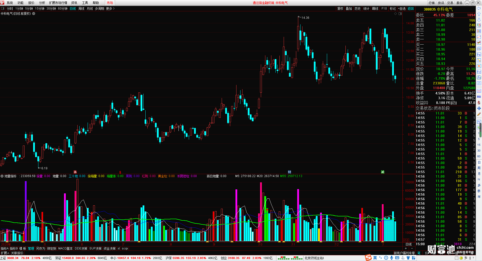The height and width of the screenshot is (261, 482).
Task: Toggle the 复权 price adjustment button
Action: [340, 9]
